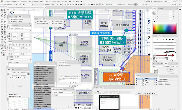Click the オブジェクトの選択 label in control bar
The image size is (182, 110).
pyautogui.click(x=7, y=5)
